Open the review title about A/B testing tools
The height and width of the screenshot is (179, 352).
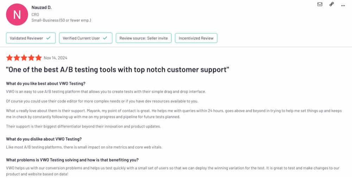(118, 70)
